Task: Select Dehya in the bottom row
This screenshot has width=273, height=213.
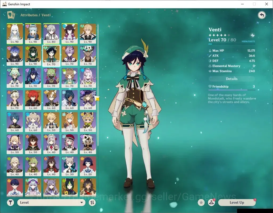Action: pos(88,187)
